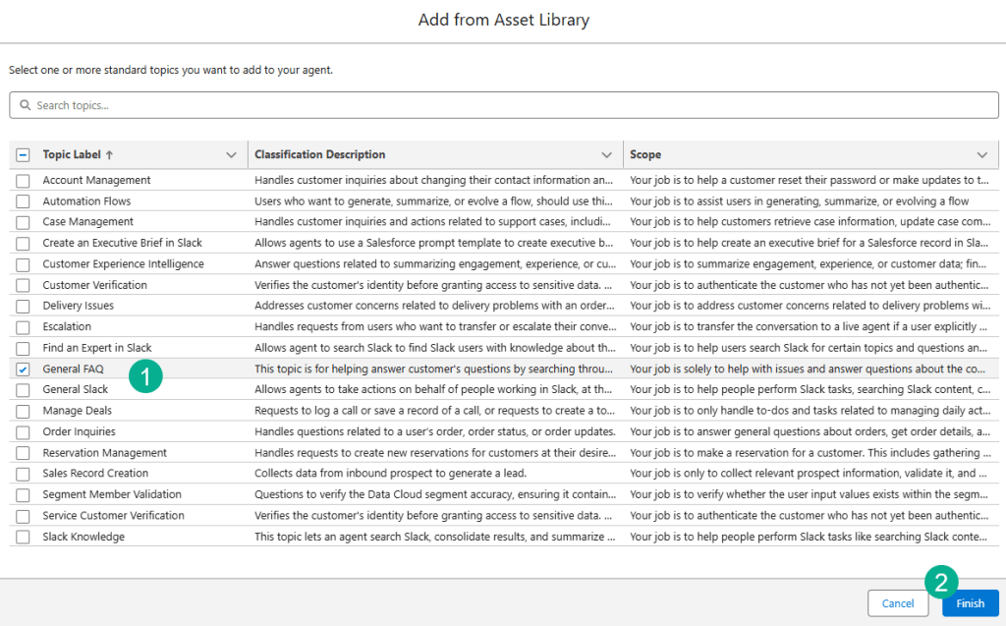Click the Reservation Management topic label
This screenshot has height=626, width=1006.
coord(105,453)
